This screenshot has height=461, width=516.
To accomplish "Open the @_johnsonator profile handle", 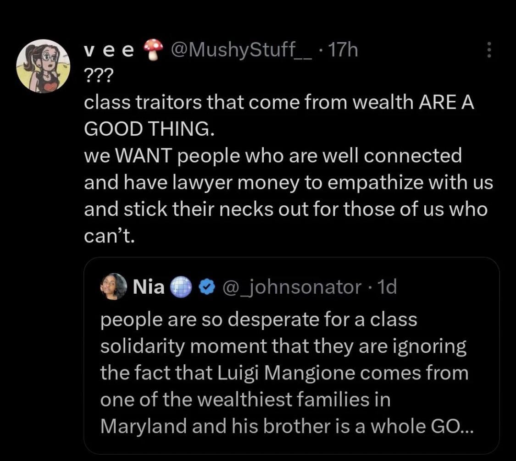I will pos(292,287).
